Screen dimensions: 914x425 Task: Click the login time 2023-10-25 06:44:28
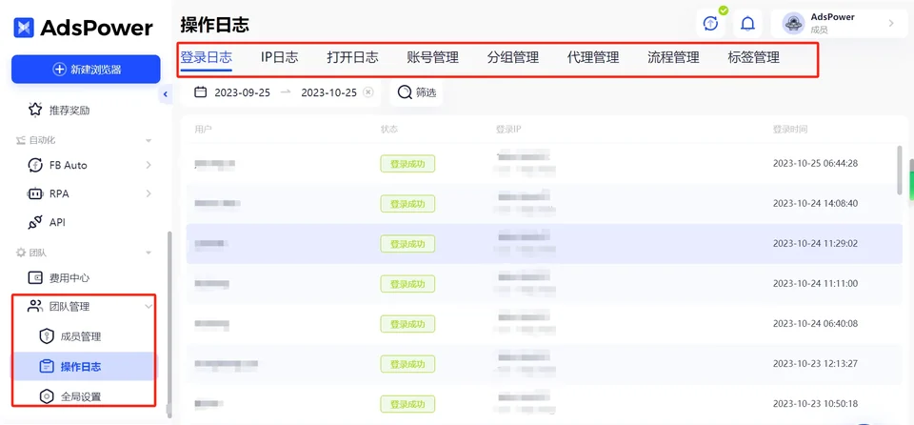816,163
